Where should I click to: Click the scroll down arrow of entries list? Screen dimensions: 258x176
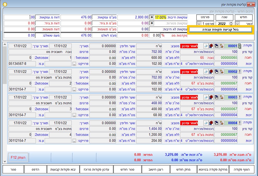tap(5, 161)
